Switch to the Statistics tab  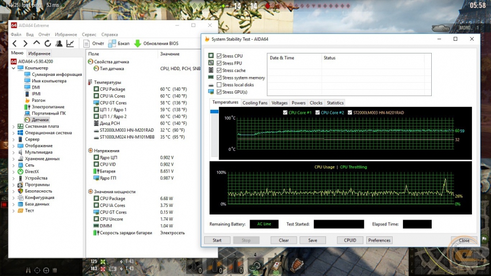[335, 103]
